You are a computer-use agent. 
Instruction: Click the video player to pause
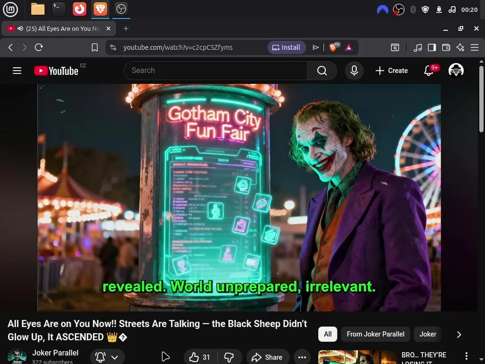click(239, 198)
